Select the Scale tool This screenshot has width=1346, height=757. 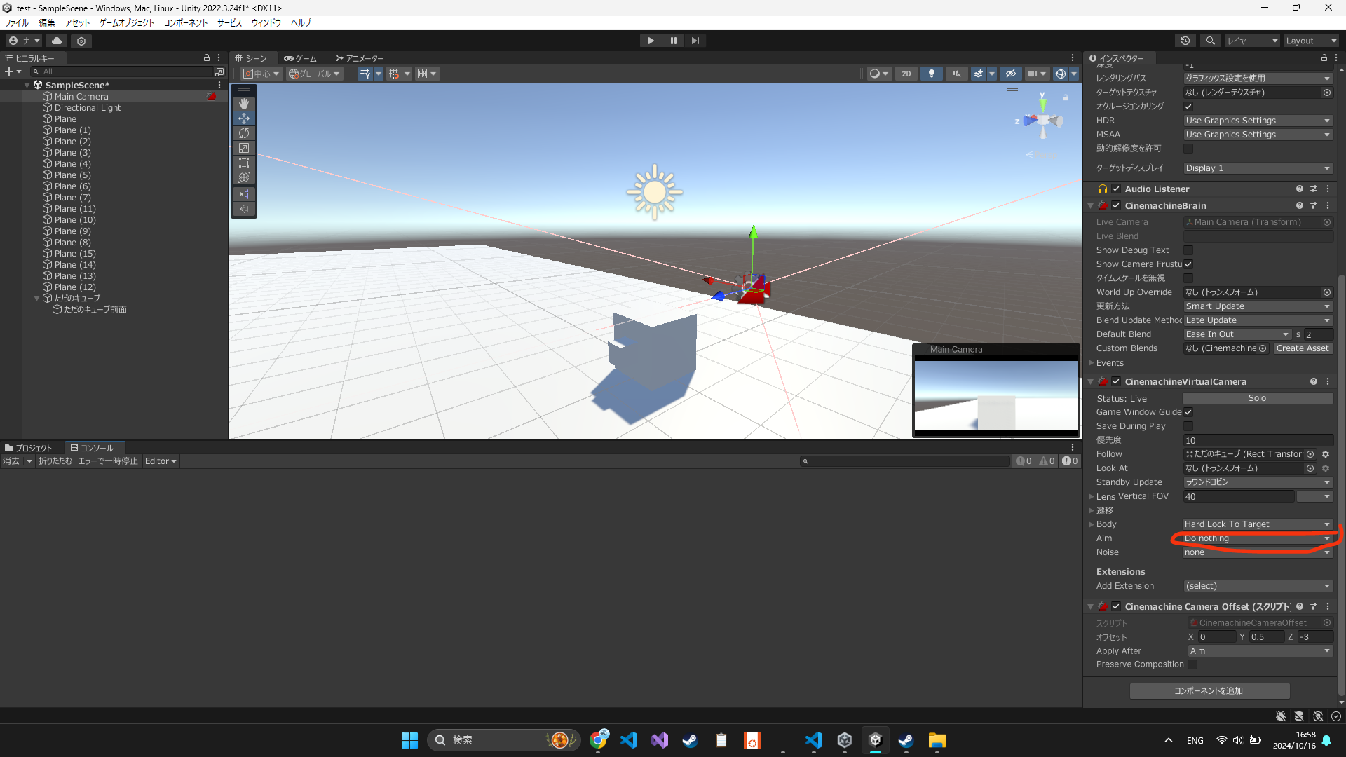coord(244,148)
